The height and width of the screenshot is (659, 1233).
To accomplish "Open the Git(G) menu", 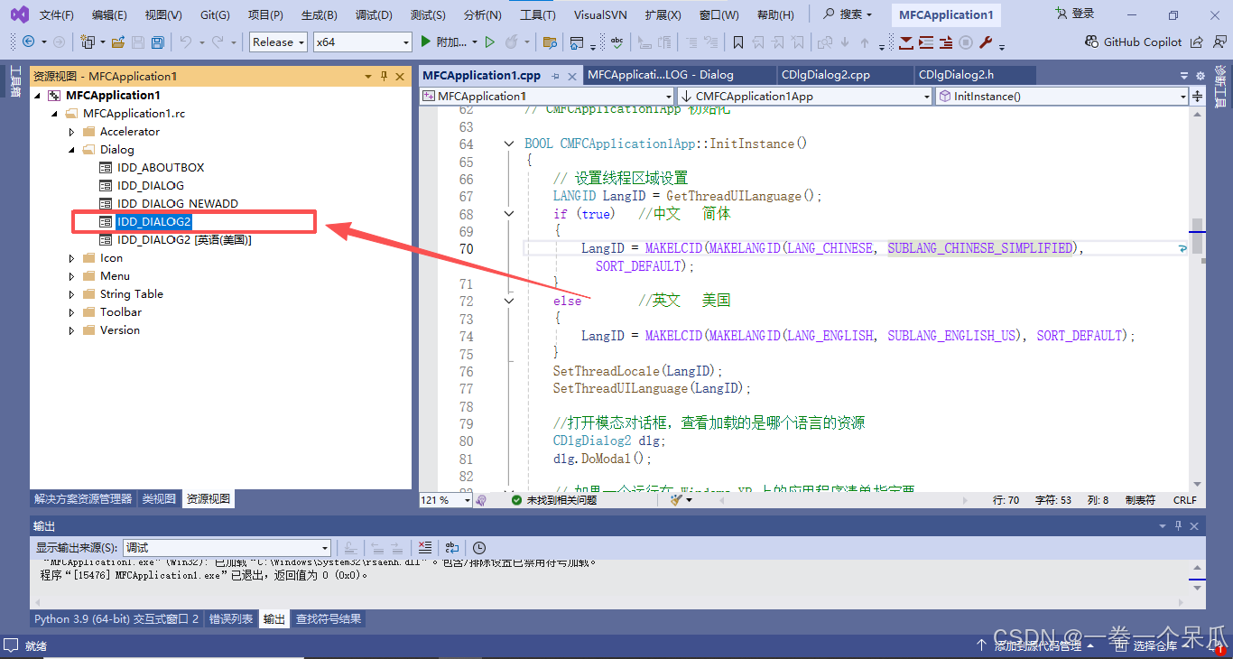I will (x=215, y=15).
